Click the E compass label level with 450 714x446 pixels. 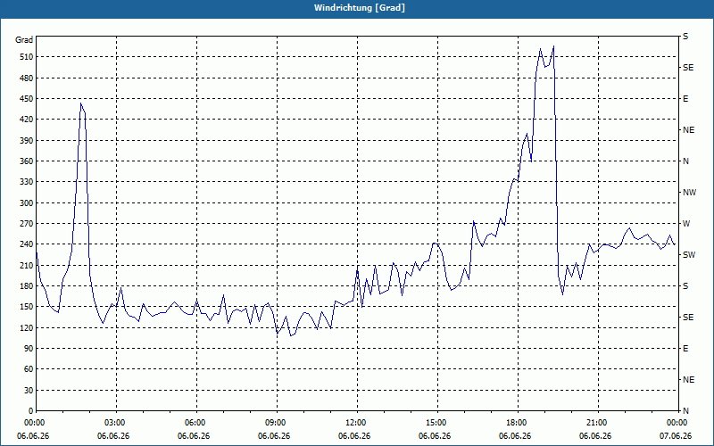pos(685,99)
